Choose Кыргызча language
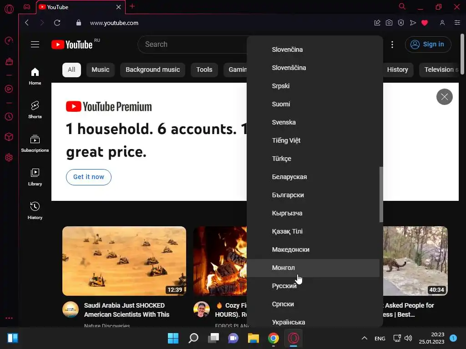This screenshot has height=349, width=466. [x=313, y=213]
